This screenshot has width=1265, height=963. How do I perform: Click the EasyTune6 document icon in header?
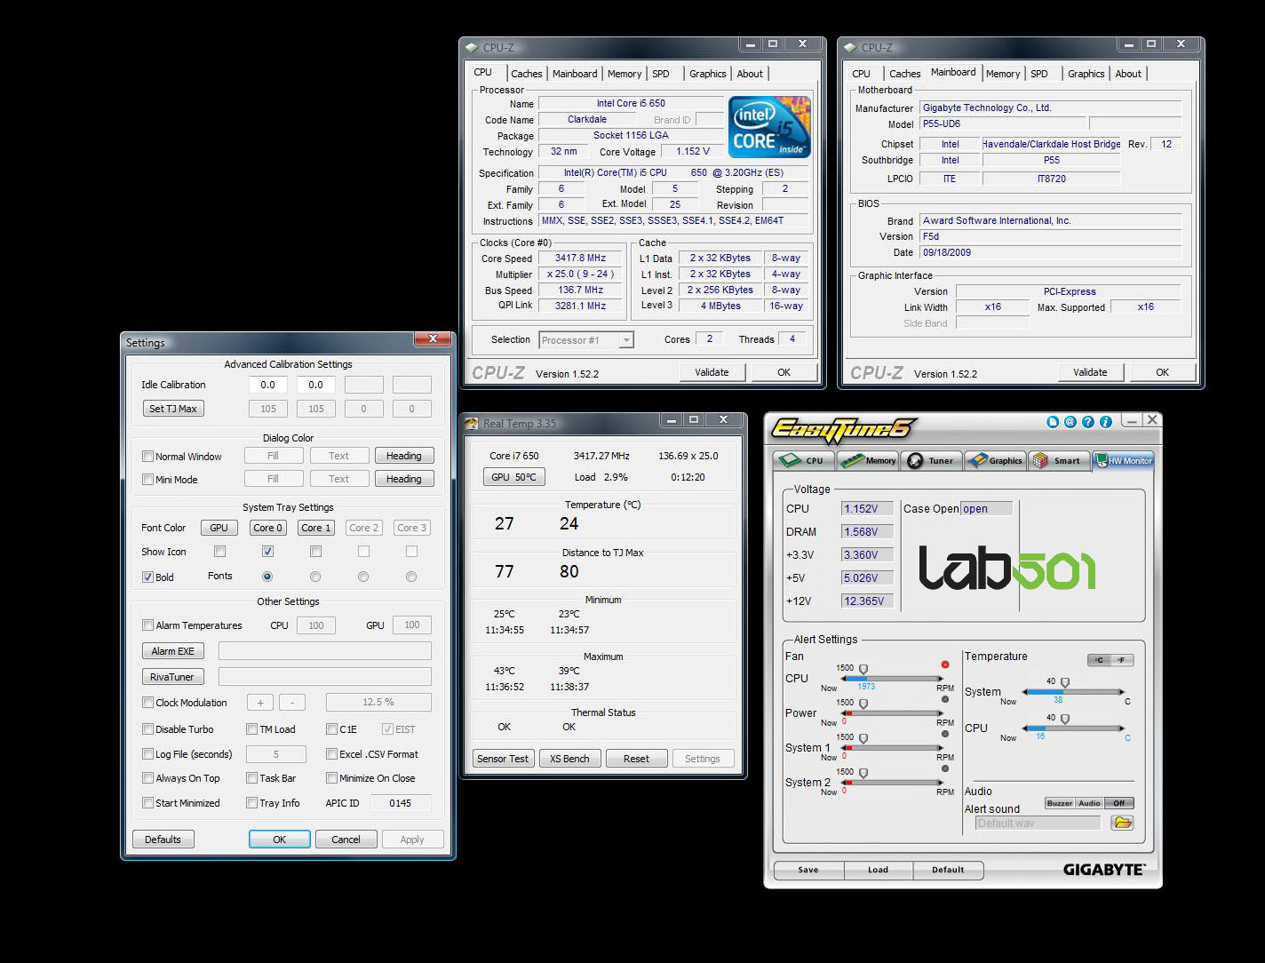[x=1053, y=422]
